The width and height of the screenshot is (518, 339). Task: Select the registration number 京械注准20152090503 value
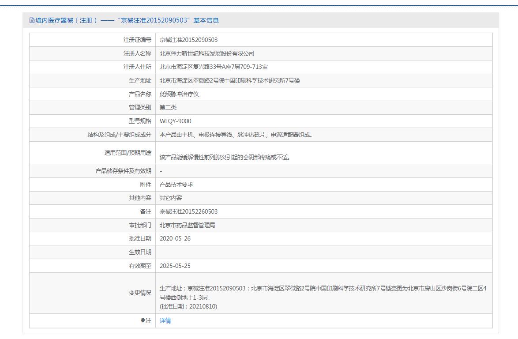click(188, 40)
